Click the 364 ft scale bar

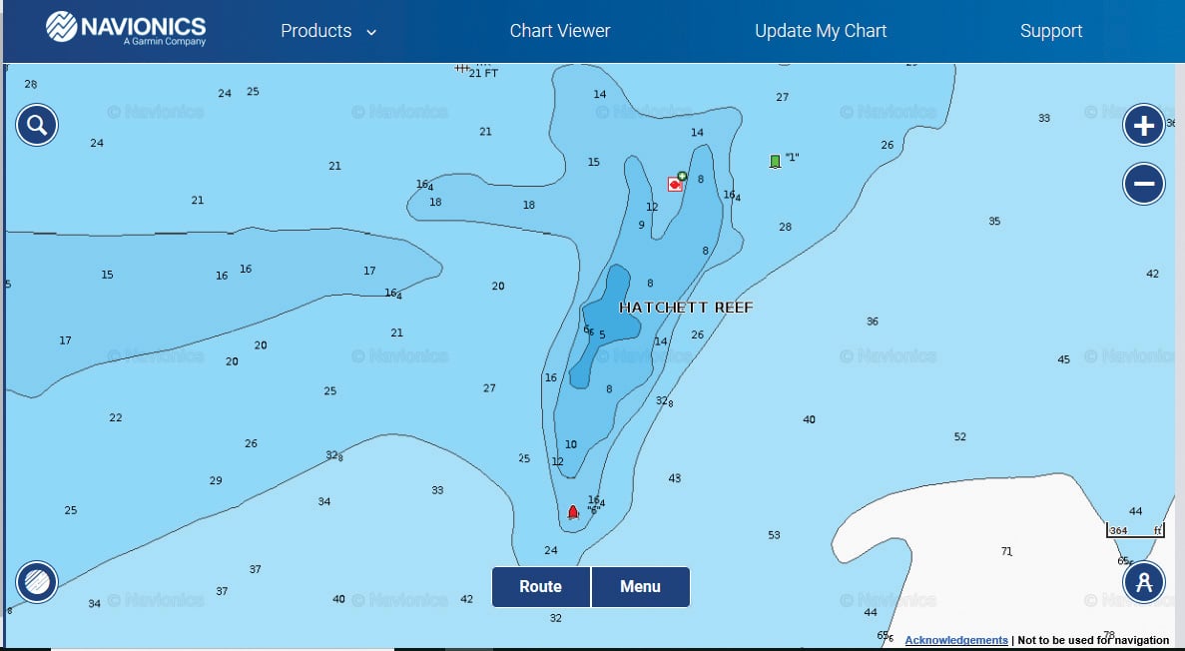tap(1135, 530)
